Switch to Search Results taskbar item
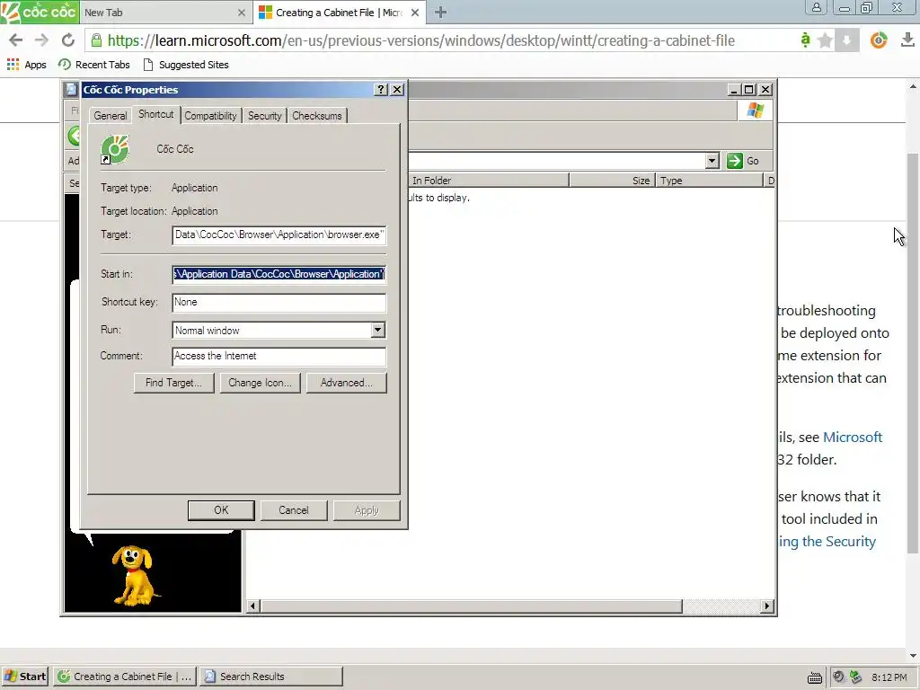The height and width of the screenshot is (690, 920). 271,677
